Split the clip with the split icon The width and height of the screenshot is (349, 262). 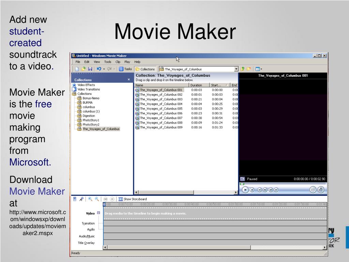313,190
